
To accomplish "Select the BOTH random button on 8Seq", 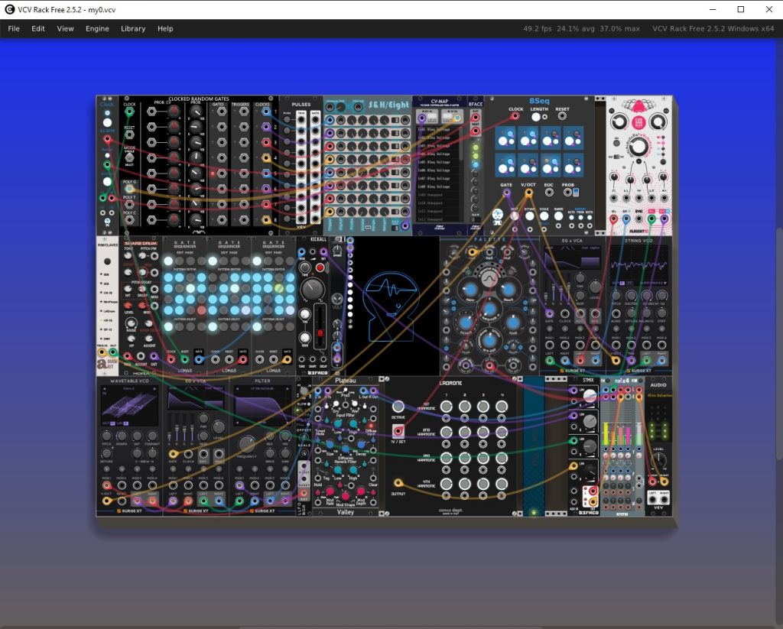I will point(590,218).
